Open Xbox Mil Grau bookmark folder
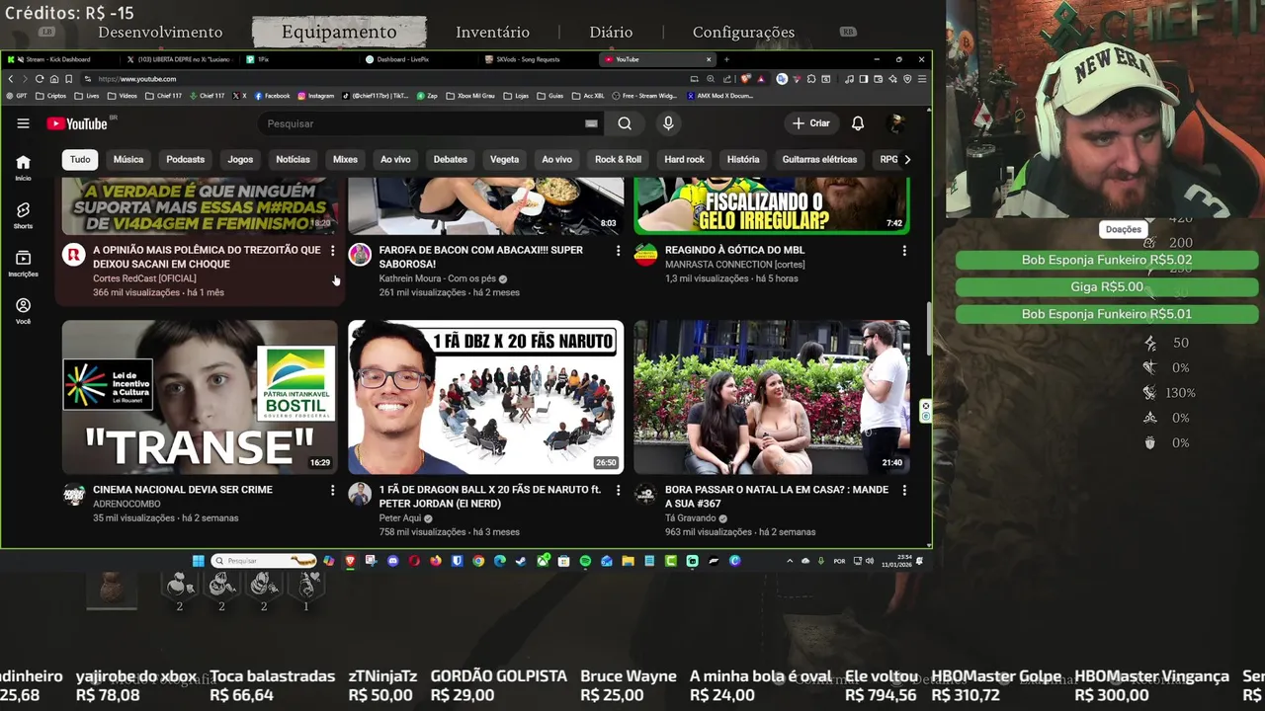The height and width of the screenshot is (711, 1265). click(469, 96)
